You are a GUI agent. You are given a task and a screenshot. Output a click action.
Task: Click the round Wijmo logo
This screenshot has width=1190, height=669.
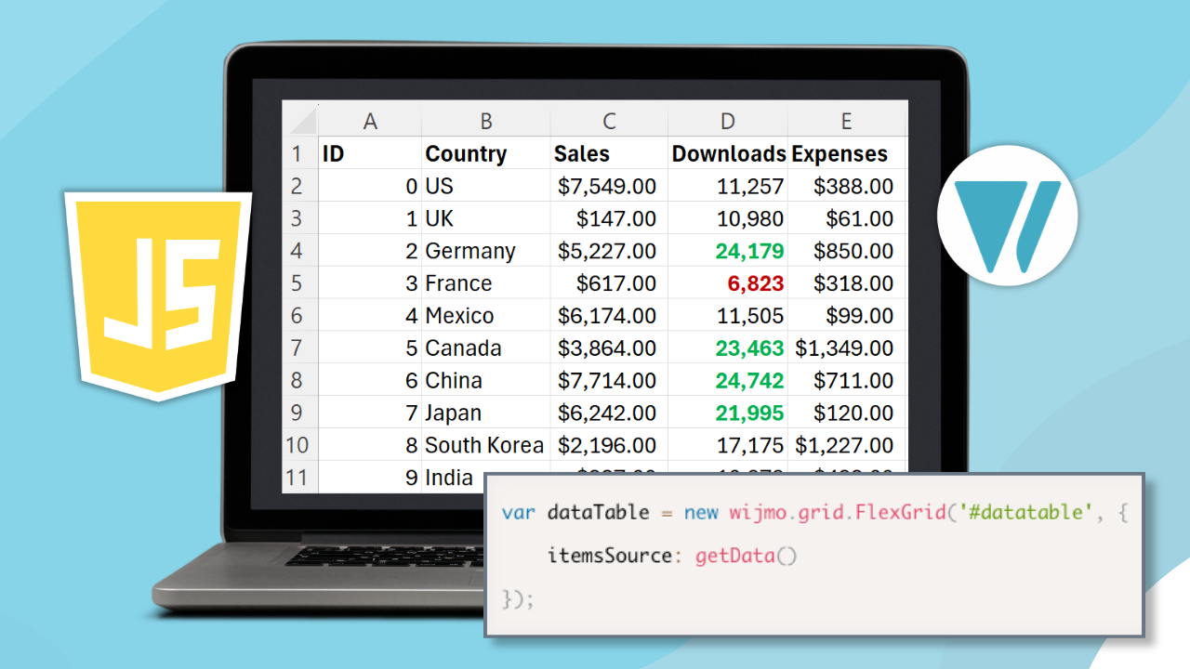1007,216
